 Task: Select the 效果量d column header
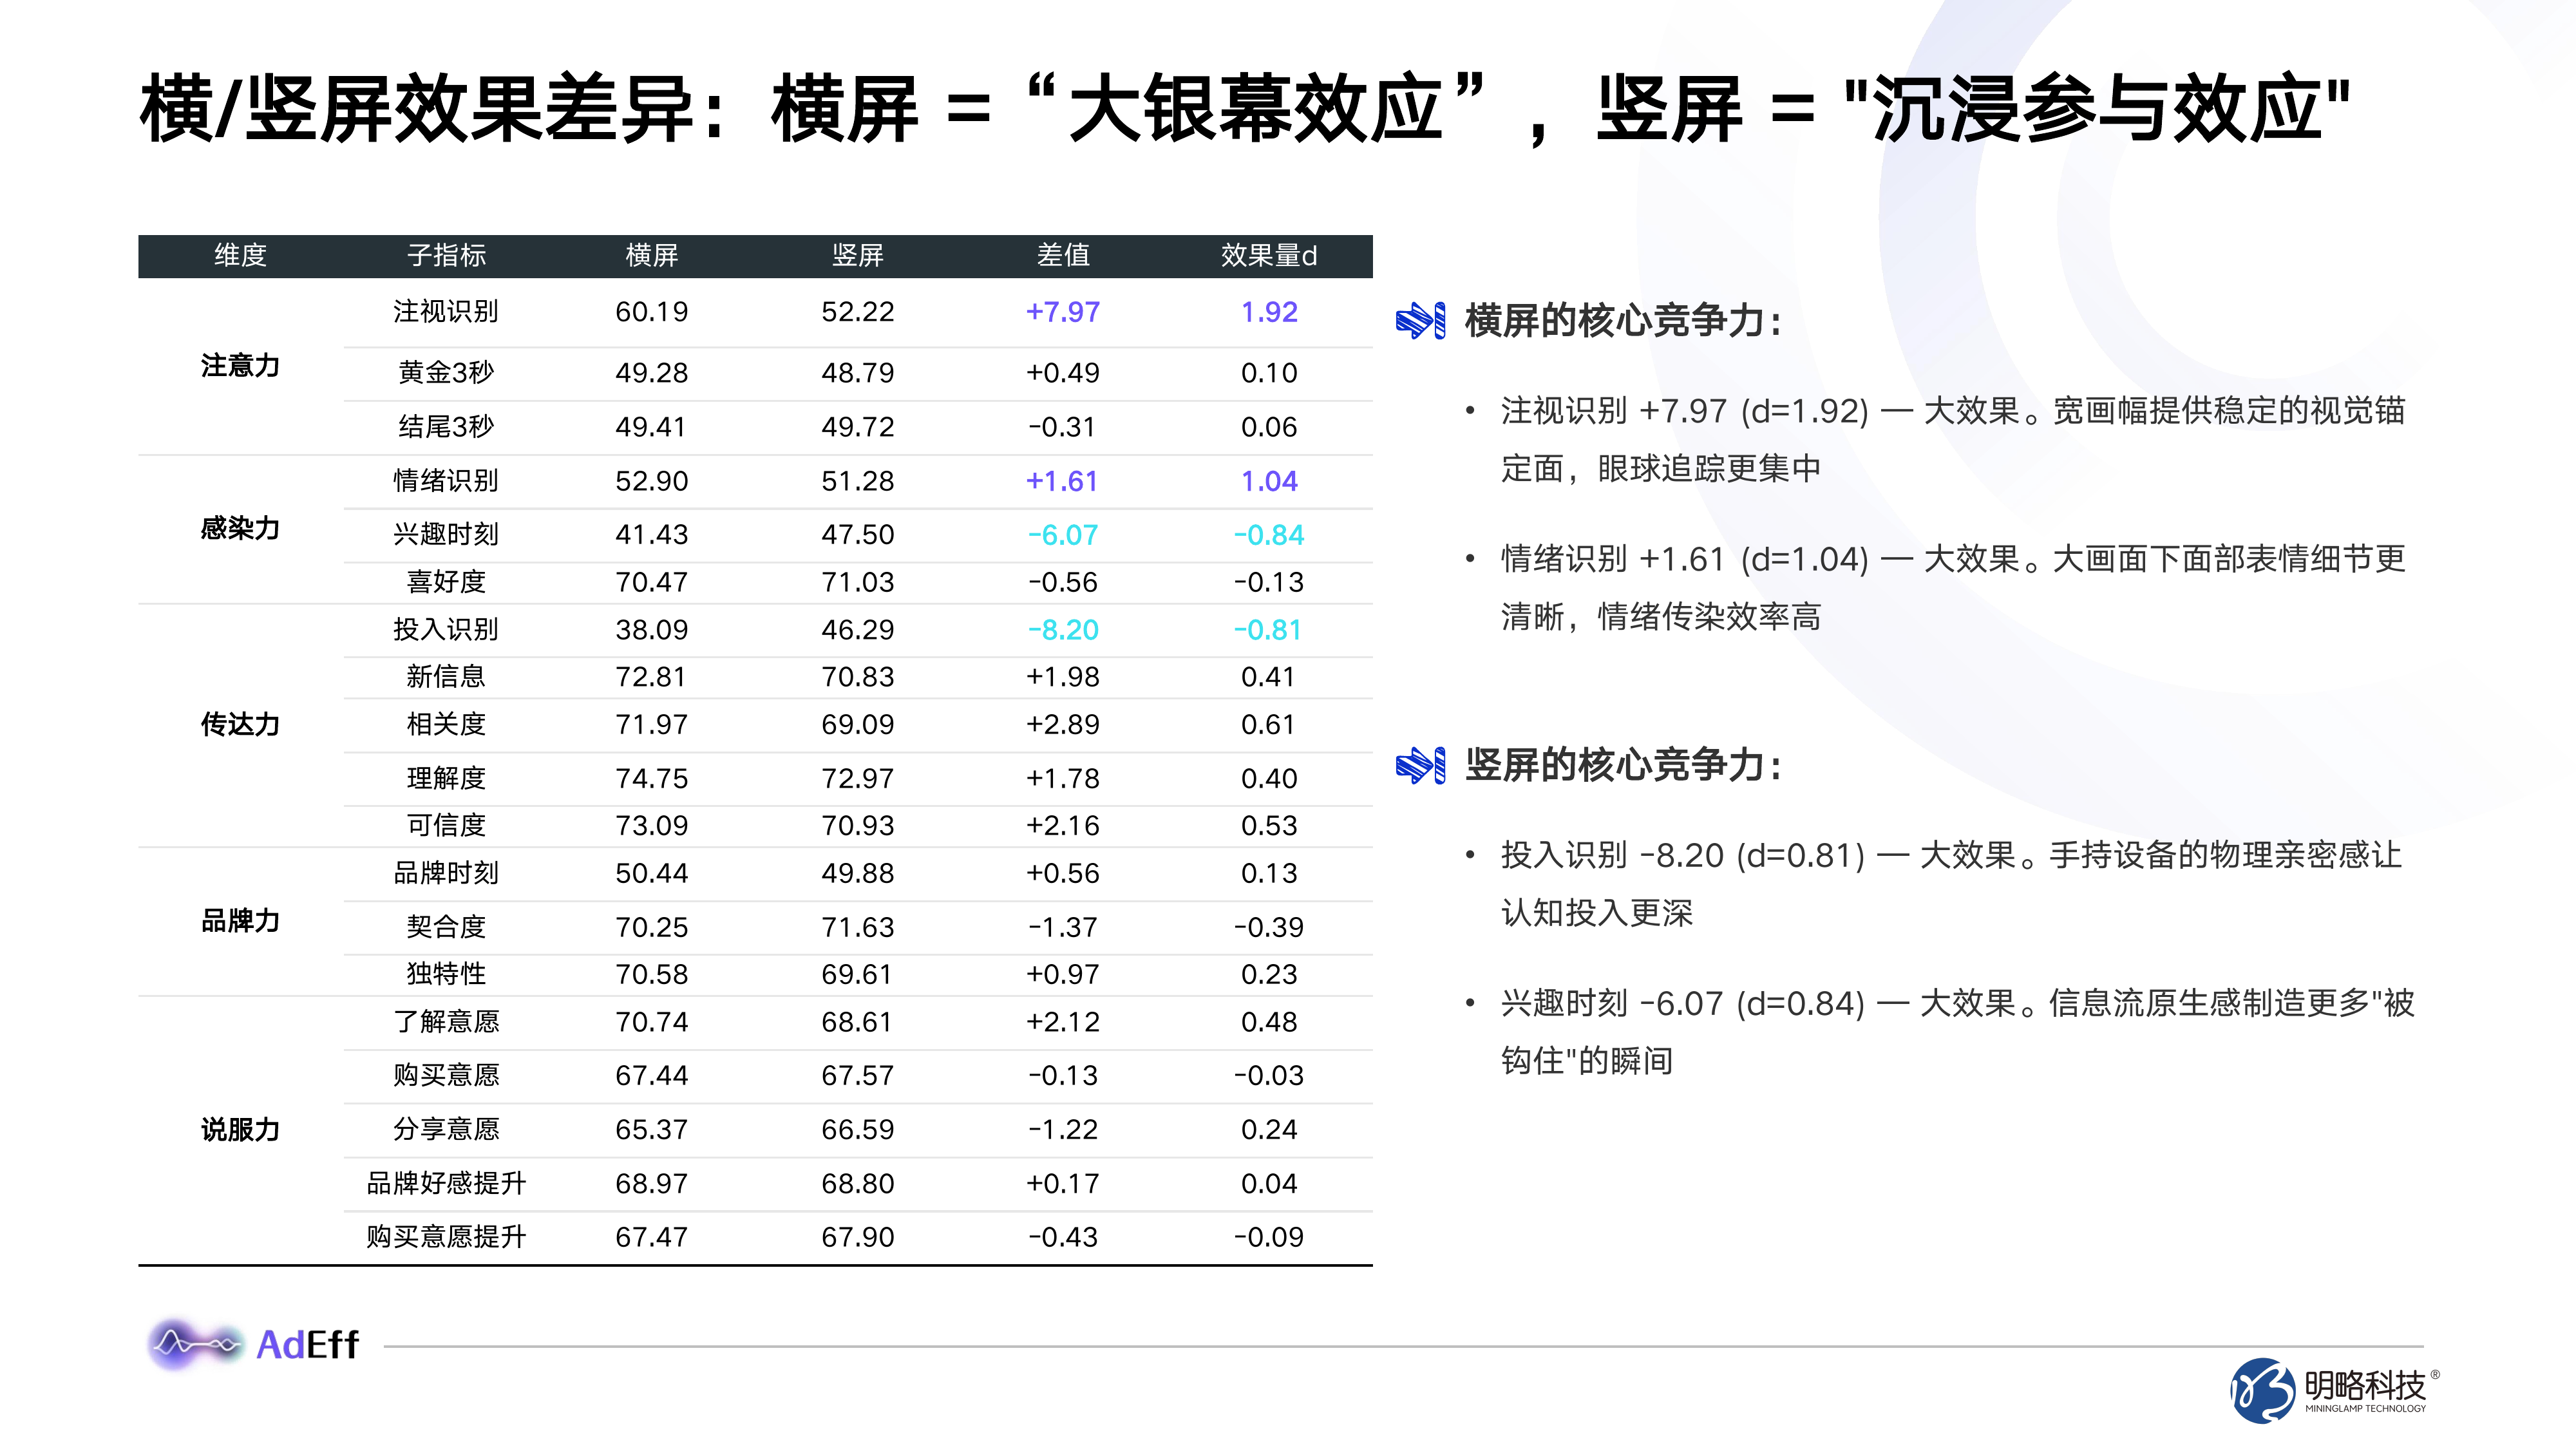1269,256
